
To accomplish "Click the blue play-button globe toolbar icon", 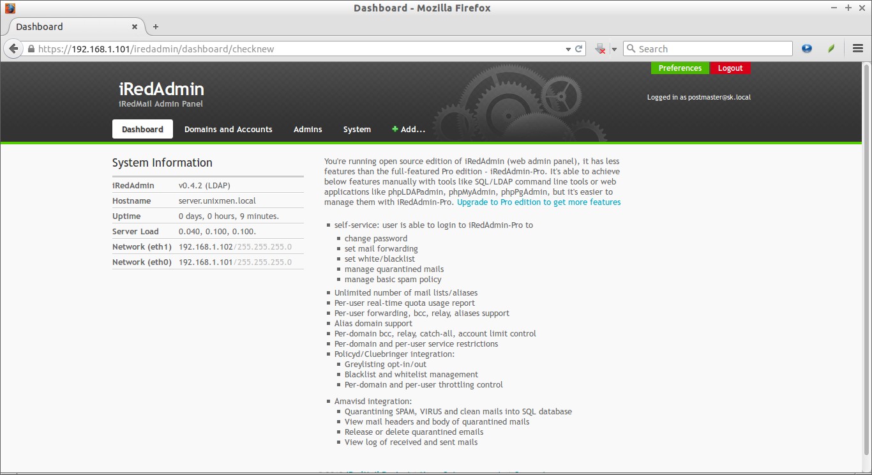I will [807, 49].
